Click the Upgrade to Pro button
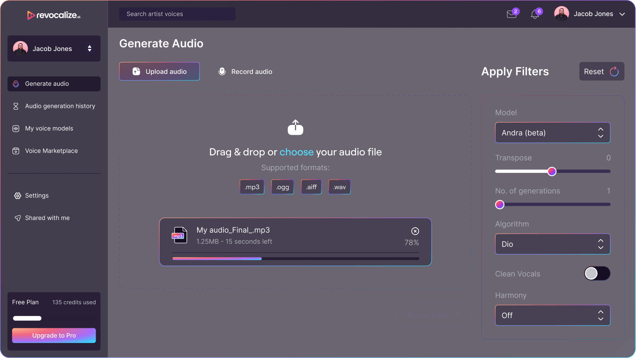The width and height of the screenshot is (636, 358). coord(54,335)
